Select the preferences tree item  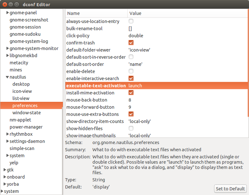pyautogui.click(x=32, y=106)
